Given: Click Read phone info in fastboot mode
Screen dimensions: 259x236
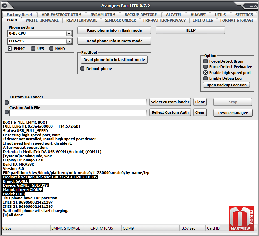Looking at the screenshot, I should coord(114,60).
